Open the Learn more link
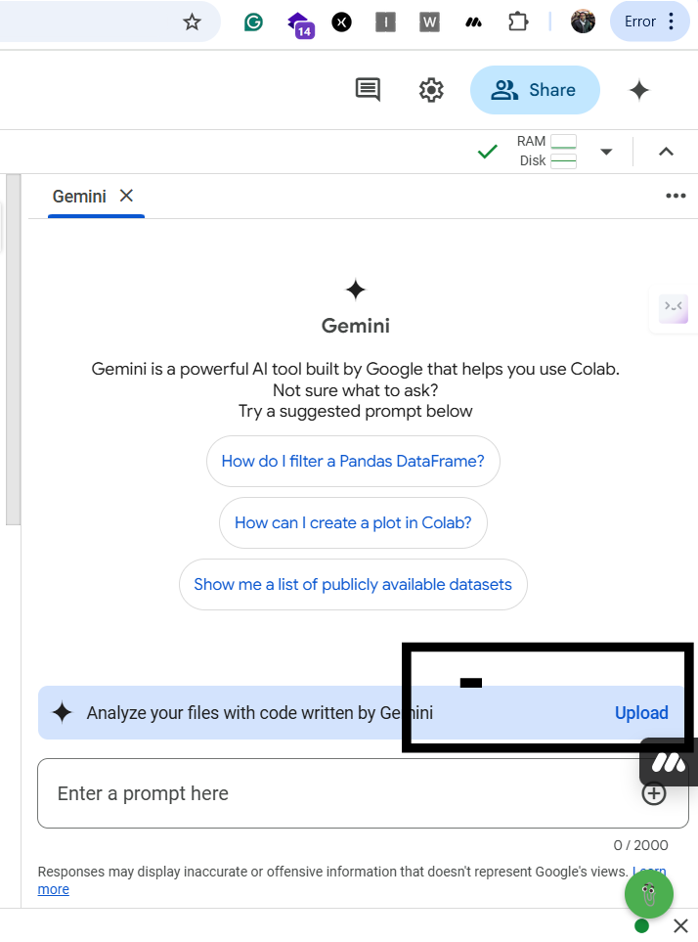Image resolution: width=698 pixels, height=942 pixels. [52, 889]
